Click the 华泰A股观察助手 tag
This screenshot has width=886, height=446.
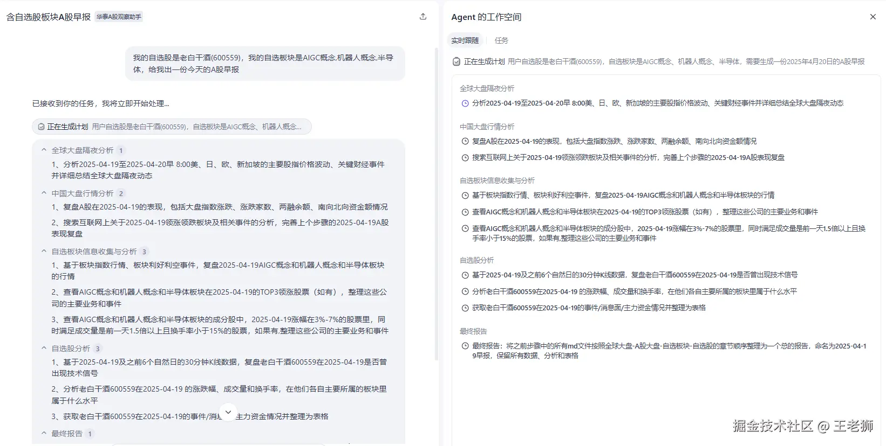(x=119, y=17)
